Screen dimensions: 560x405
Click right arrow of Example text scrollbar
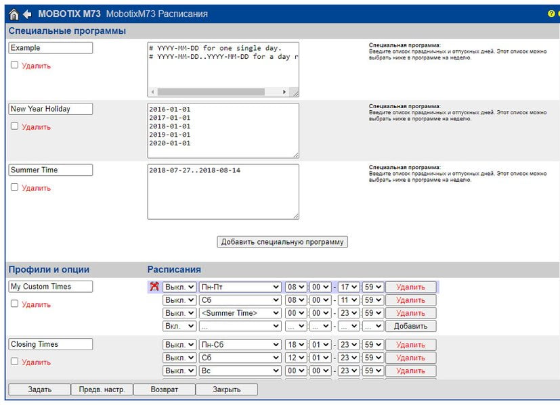[284, 92]
